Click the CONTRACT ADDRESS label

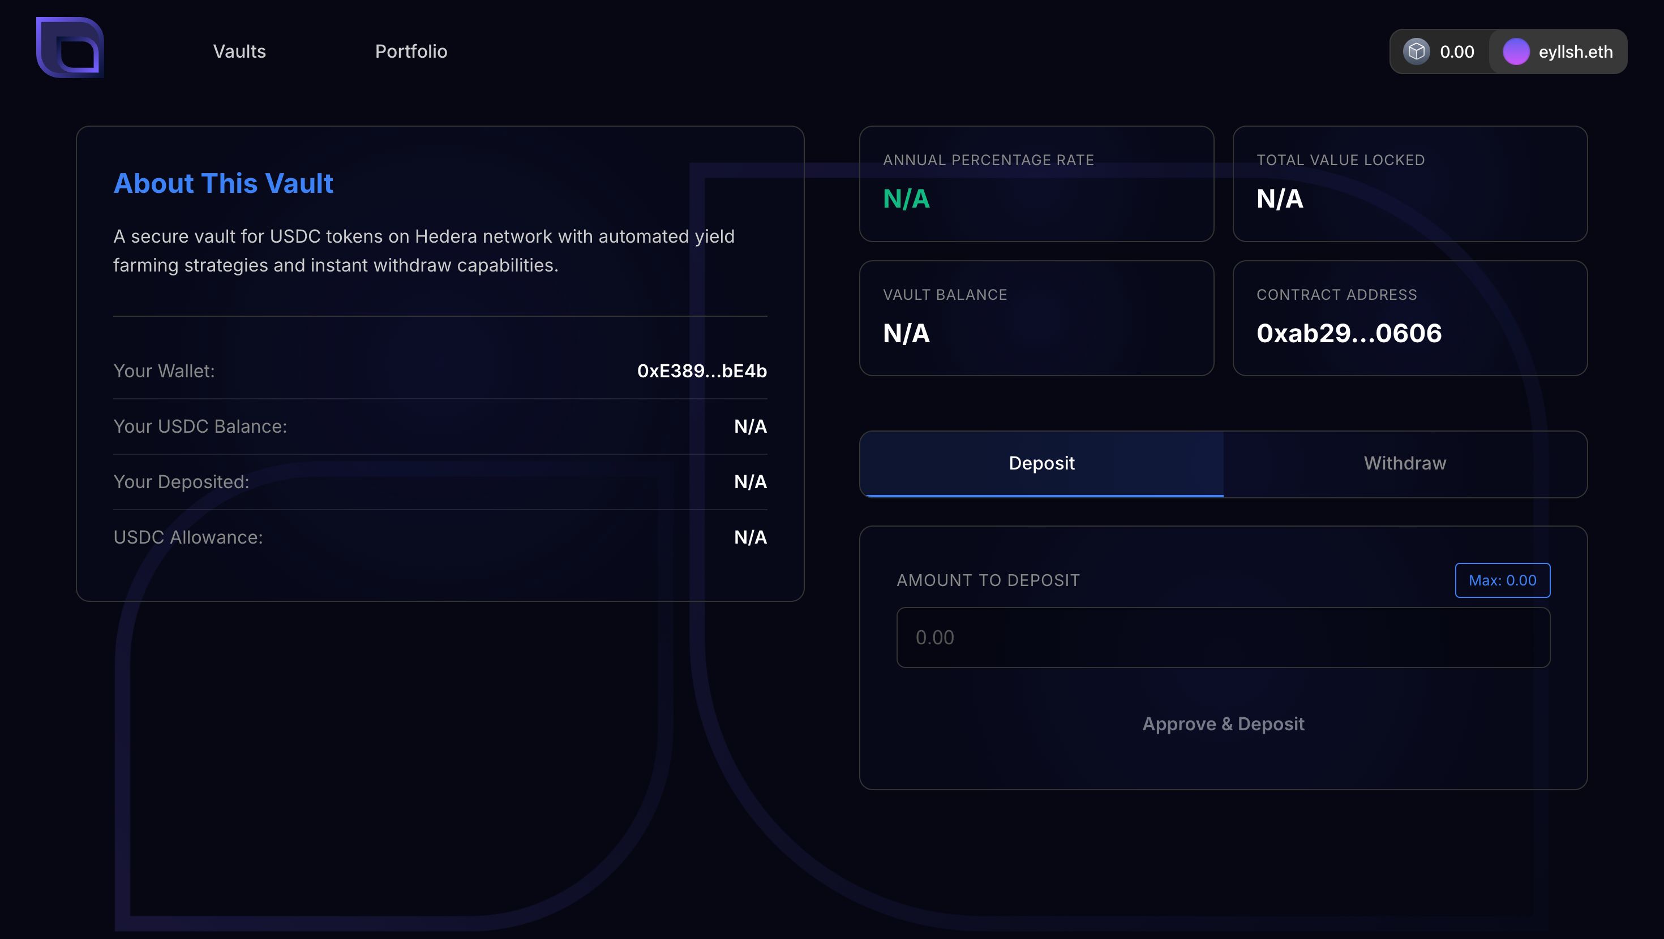coord(1336,295)
